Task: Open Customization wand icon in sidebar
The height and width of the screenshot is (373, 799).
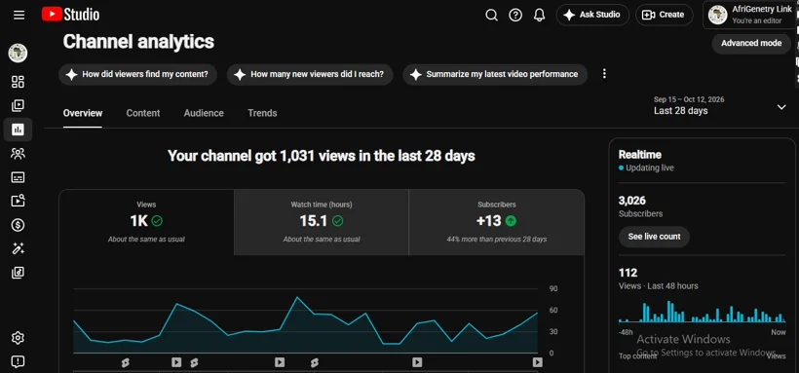Action: 18,248
